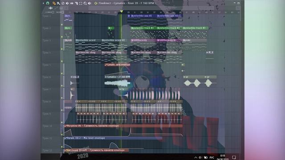The height and width of the screenshot is (160, 285).
Task: Open the Windows notification center icon
Action: tap(234, 157)
